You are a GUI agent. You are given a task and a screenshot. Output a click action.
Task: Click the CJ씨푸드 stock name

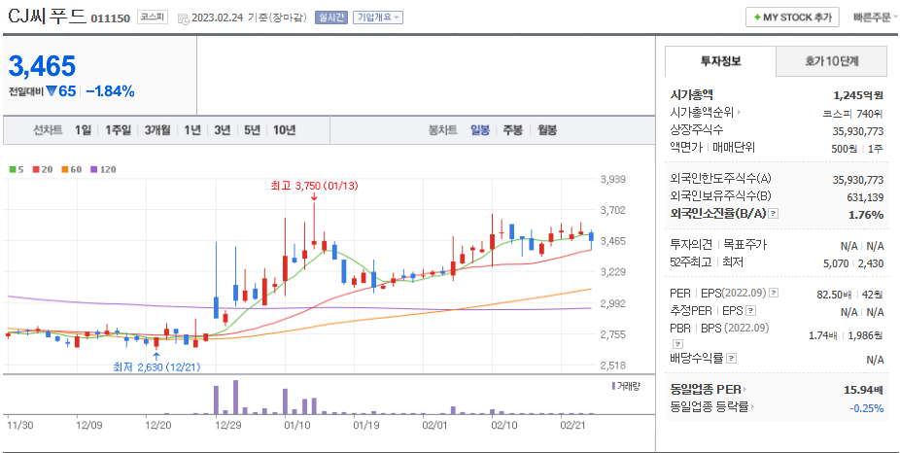coord(47,17)
